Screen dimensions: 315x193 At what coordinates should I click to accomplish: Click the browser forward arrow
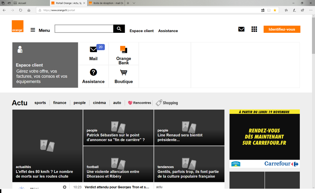pos(12,10)
